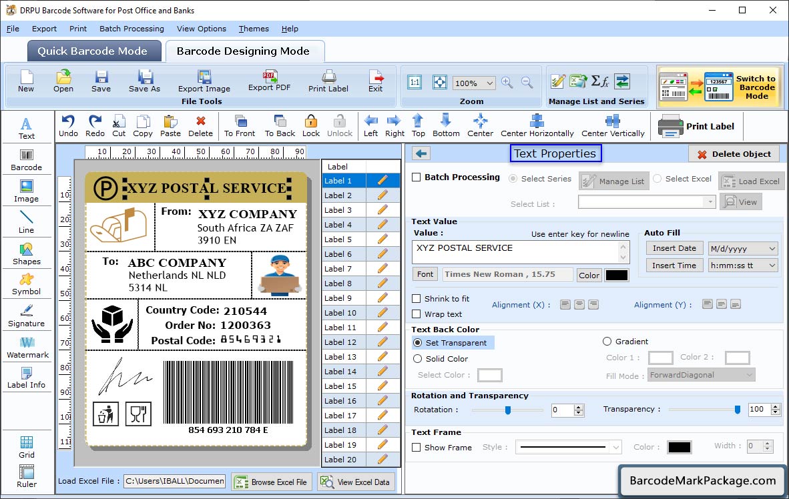Export label as Image
This screenshot has width=789, height=499.
point(204,81)
